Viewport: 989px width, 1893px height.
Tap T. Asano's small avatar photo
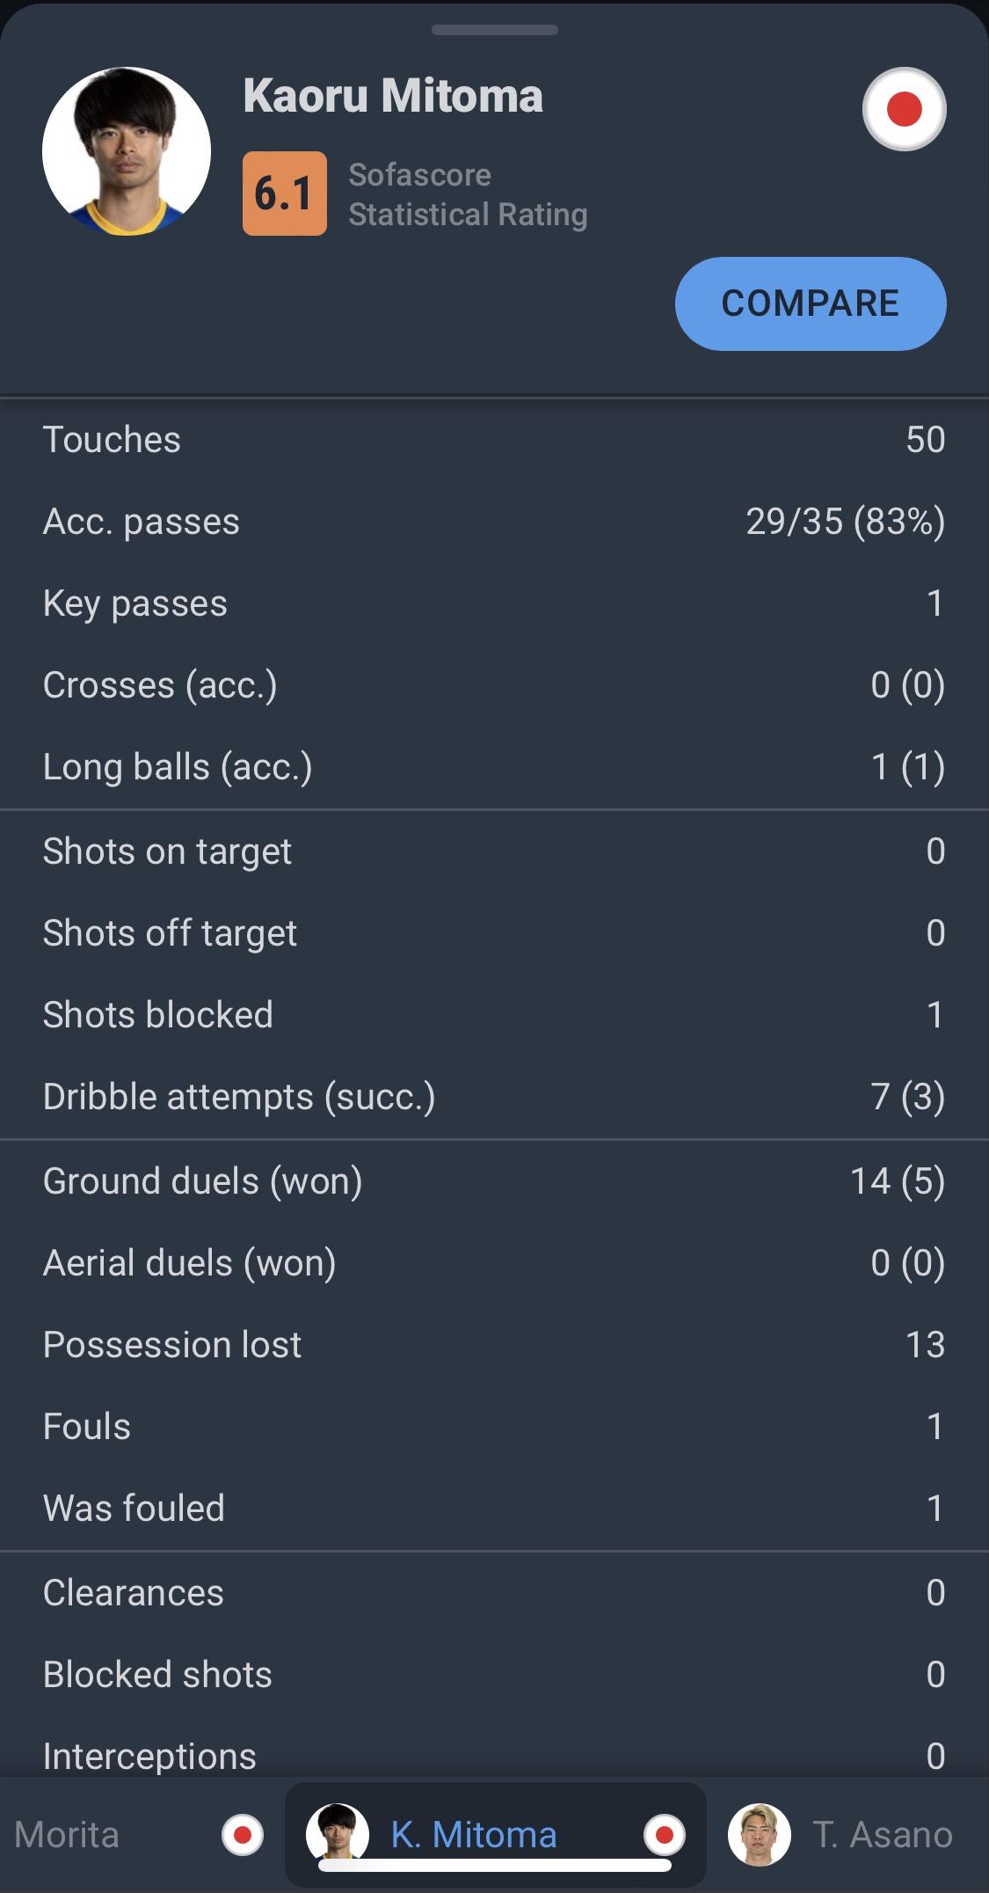(x=760, y=1835)
